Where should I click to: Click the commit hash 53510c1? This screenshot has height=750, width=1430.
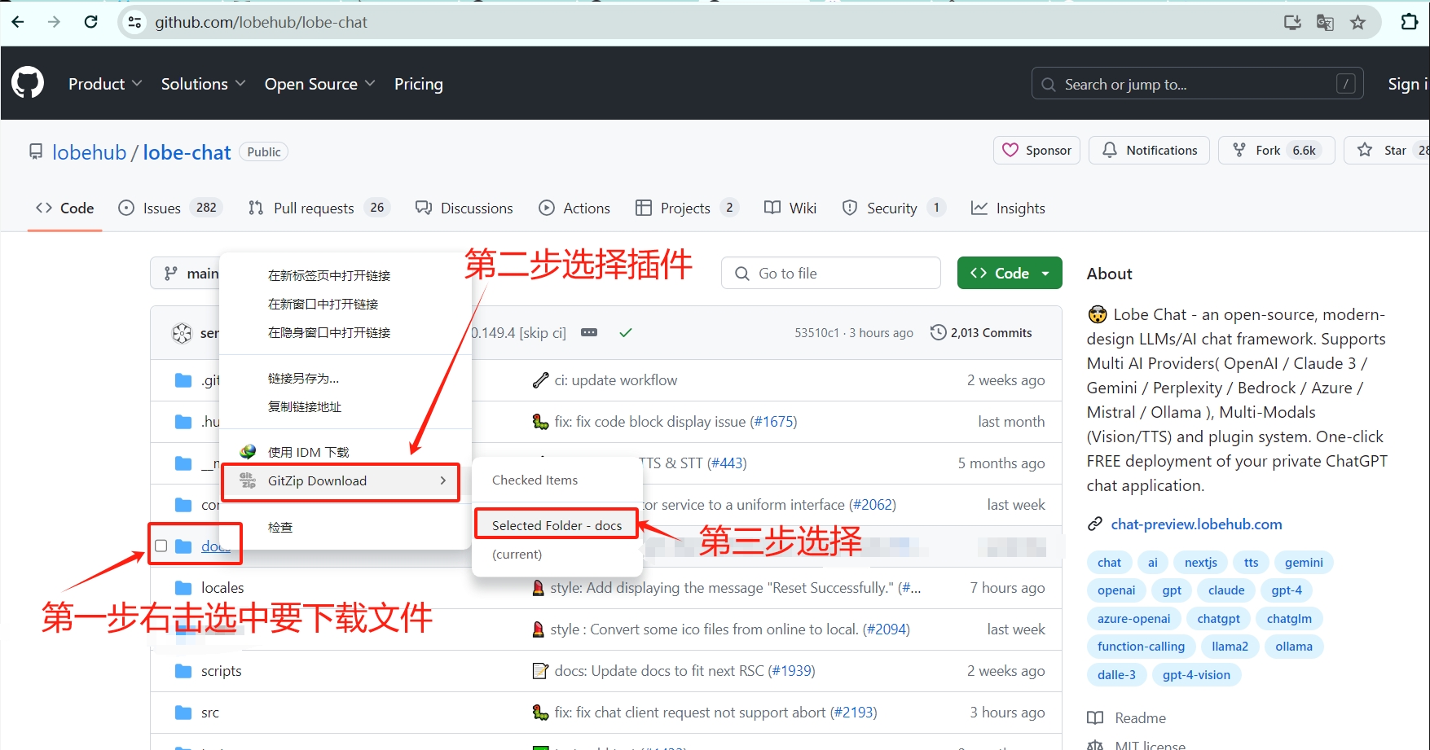816,333
